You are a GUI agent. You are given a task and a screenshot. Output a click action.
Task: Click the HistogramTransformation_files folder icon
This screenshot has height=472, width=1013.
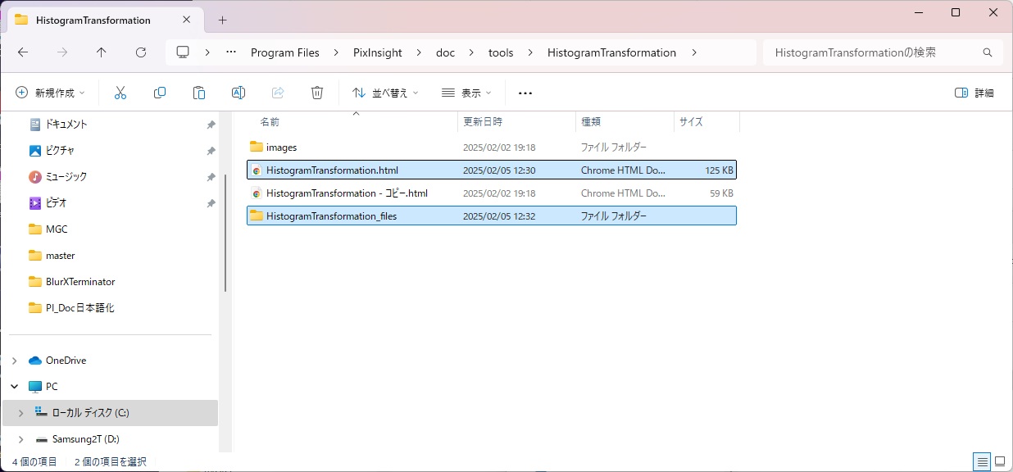coord(257,216)
